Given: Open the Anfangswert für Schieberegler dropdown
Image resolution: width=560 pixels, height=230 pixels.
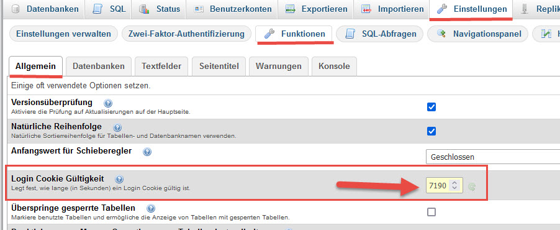Looking at the screenshot, I should click(x=493, y=157).
